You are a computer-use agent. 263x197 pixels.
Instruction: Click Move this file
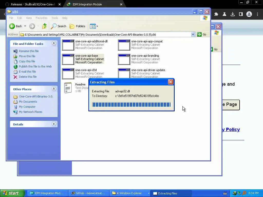coord(27,56)
